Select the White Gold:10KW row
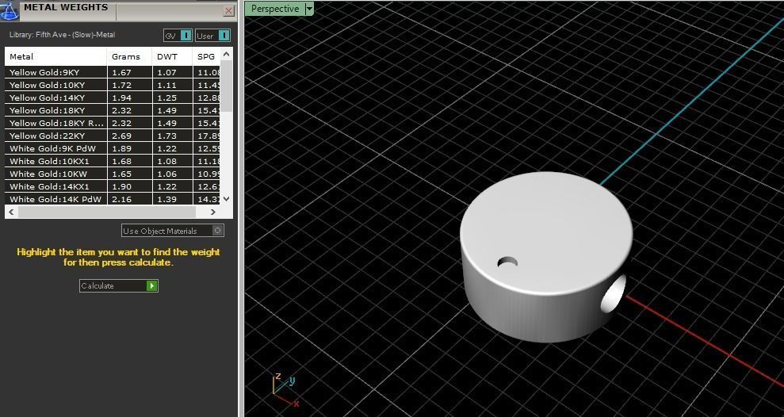The height and width of the screenshot is (417, 784). [113, 174]
